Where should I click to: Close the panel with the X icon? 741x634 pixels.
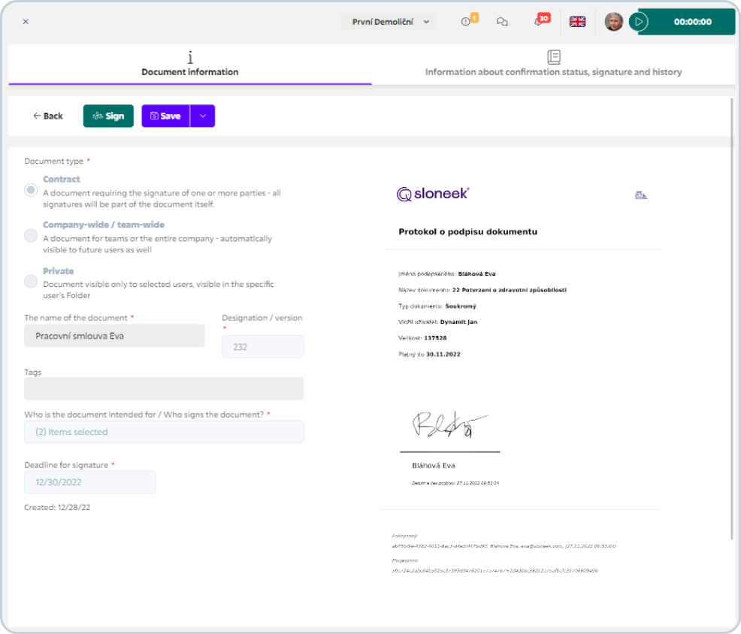[26, 22]
